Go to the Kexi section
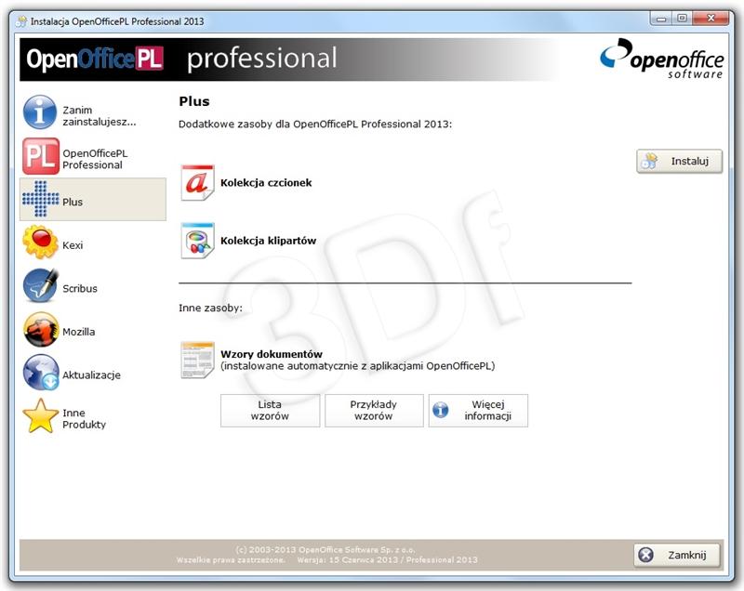This screenshot has height=591, width=744. (93, 243)
